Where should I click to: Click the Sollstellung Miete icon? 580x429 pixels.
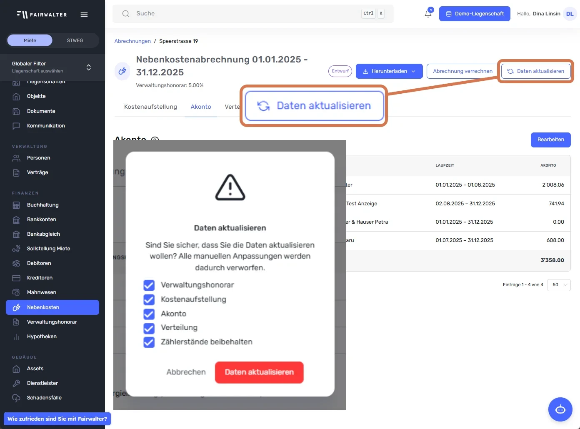pos(16,249)
